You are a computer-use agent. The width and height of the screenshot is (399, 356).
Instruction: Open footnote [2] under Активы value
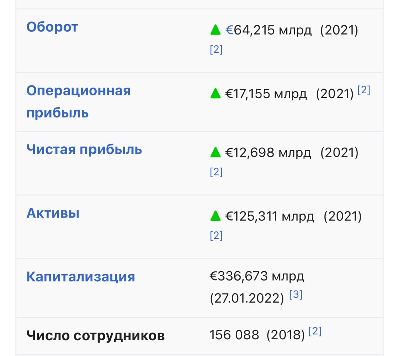pos(216,236)
